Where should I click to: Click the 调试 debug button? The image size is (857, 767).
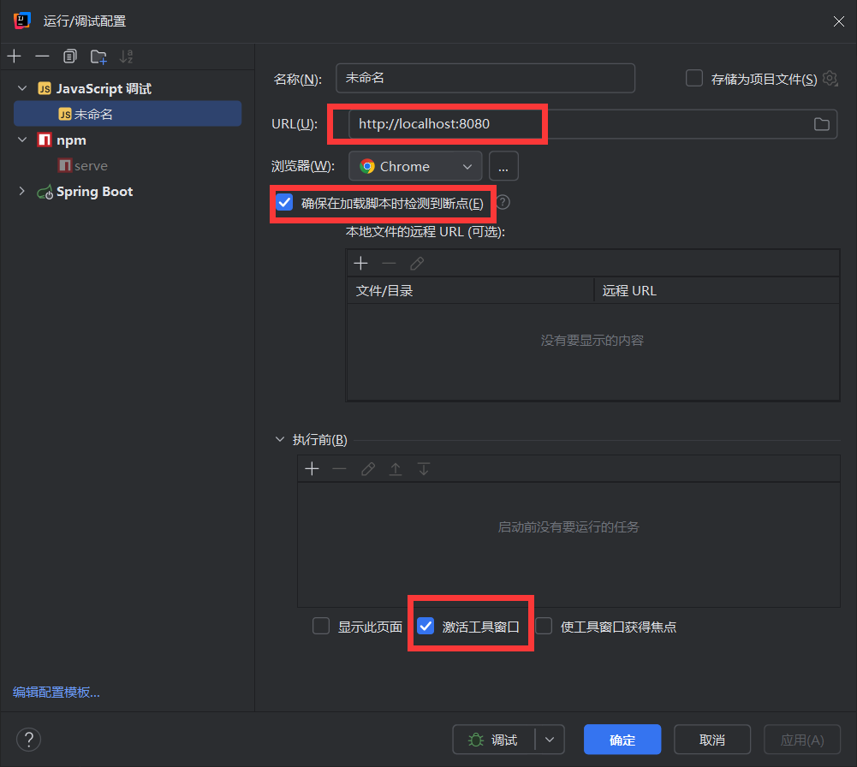tap(493, 740)
